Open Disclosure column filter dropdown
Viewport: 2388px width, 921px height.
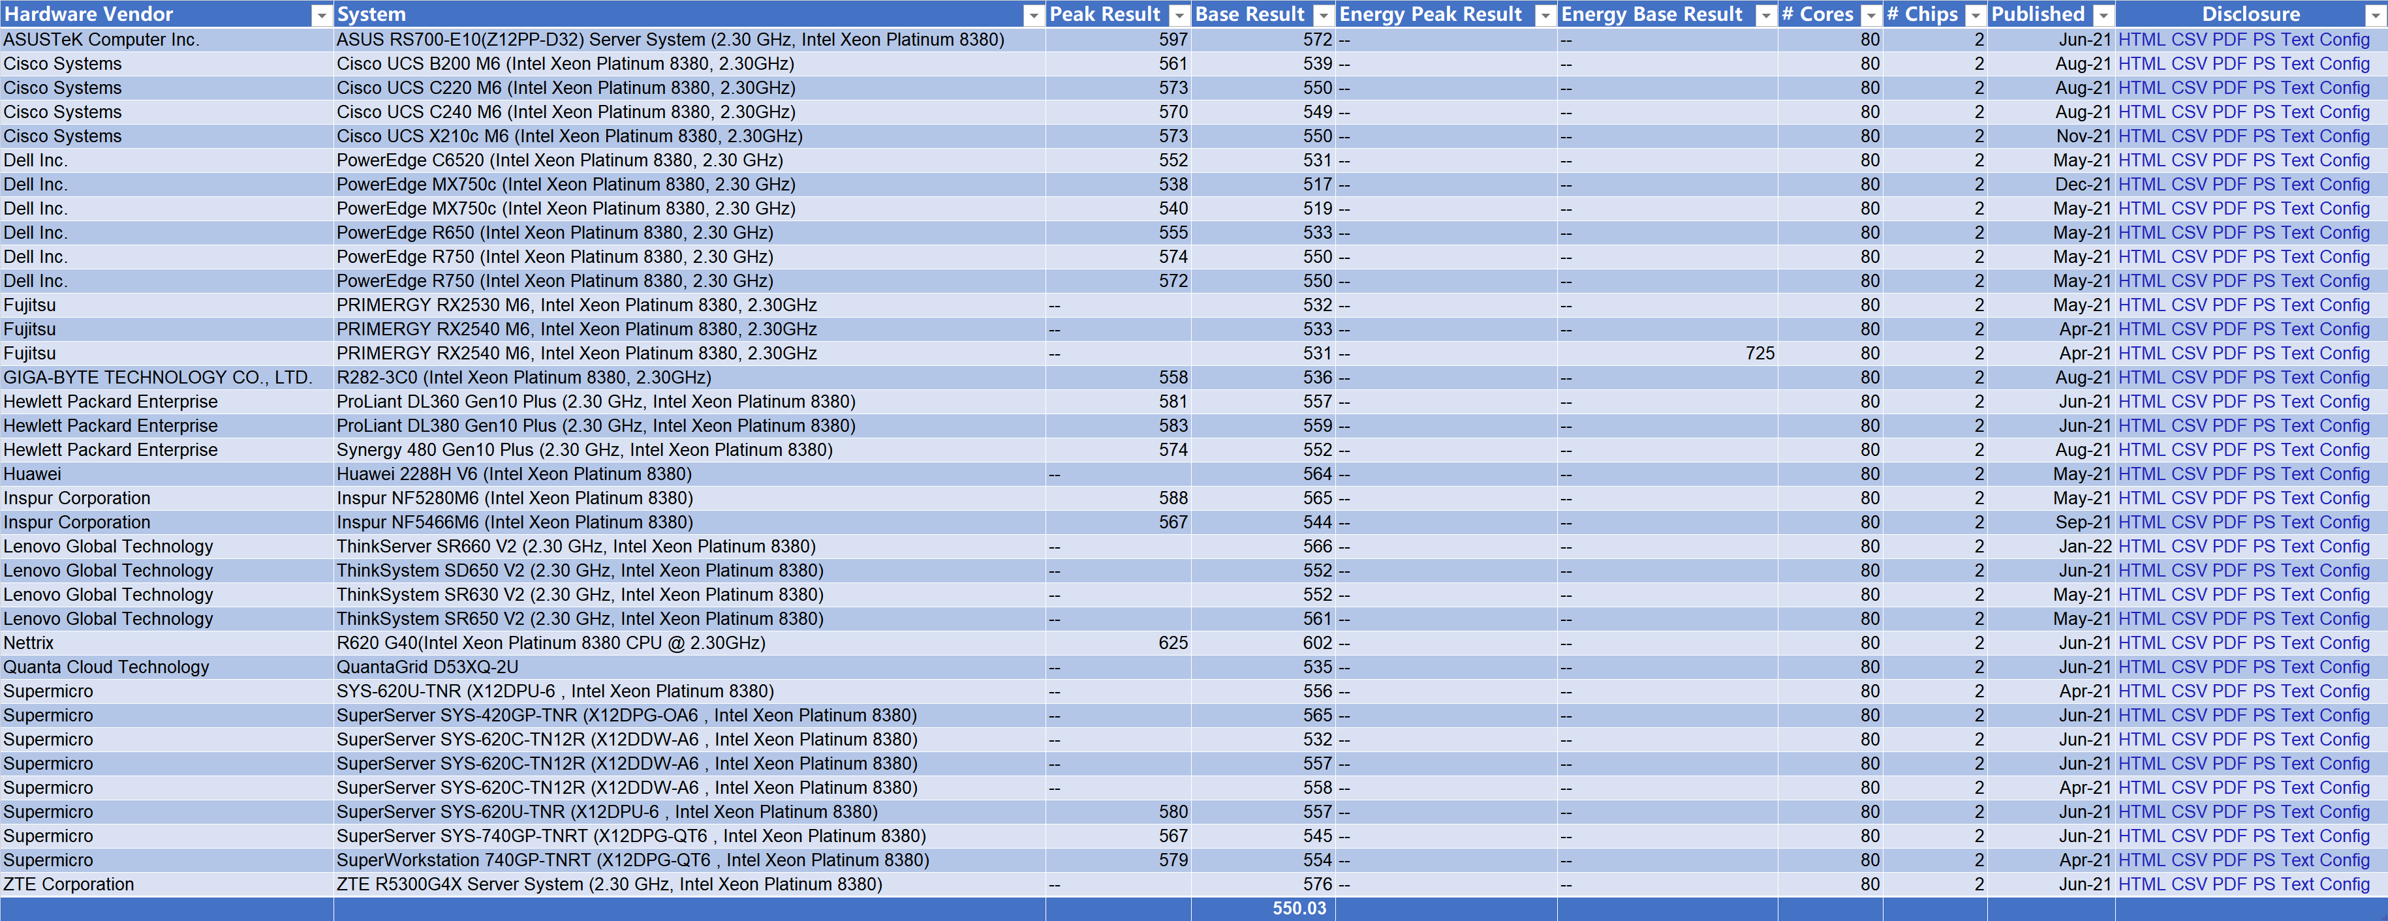click(x=2378, y=15)
